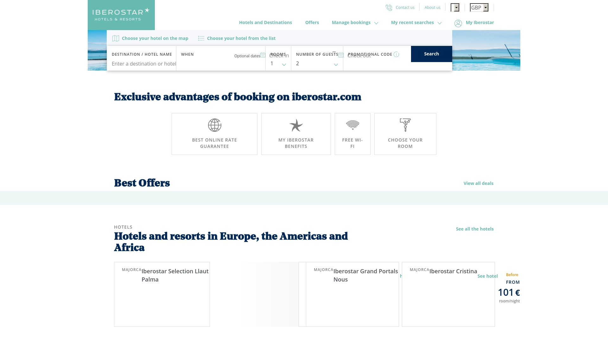Open Iberostar Cristina hotel card
Image resolution: width=608 pixels, height=342 pixels.
click(x=448, y=294)
